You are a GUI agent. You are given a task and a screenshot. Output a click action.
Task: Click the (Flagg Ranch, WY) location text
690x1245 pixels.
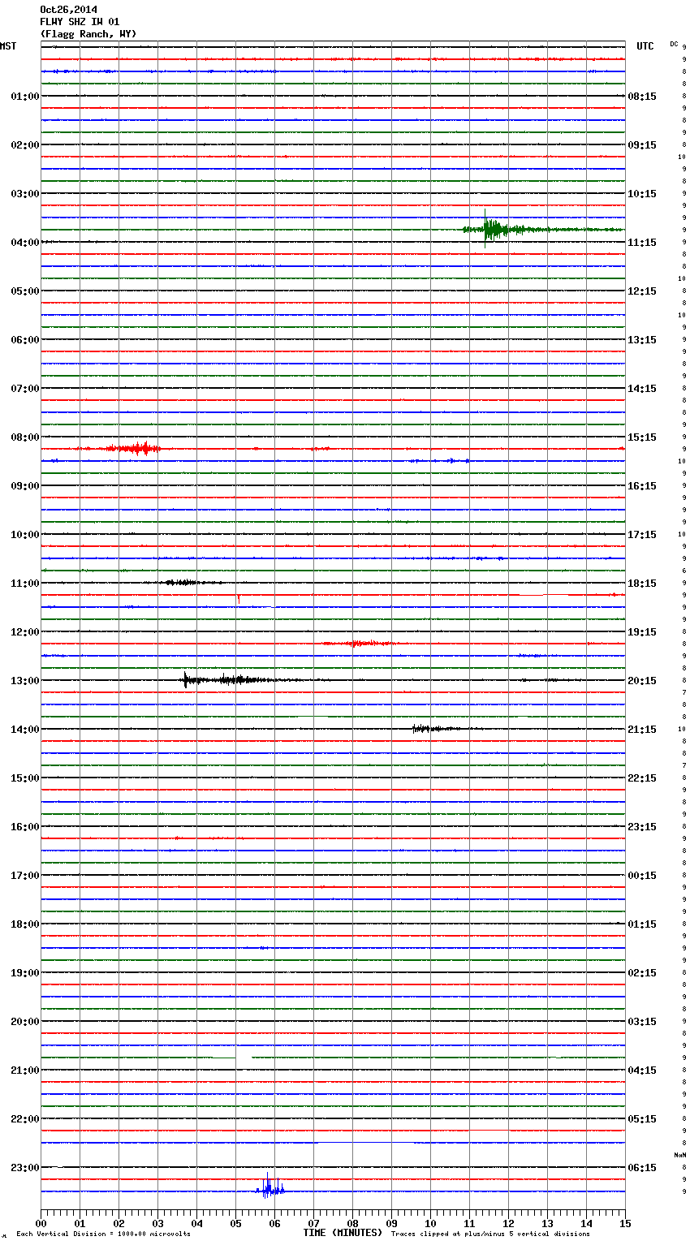(88, 34)
